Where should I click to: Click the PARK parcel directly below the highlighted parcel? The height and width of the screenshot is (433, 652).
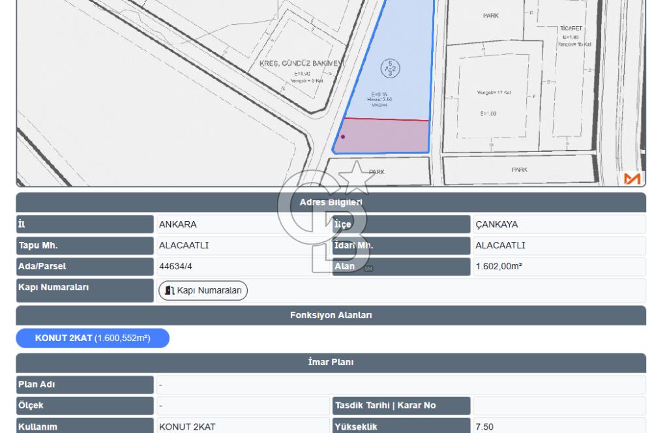[x=378, y=173]
